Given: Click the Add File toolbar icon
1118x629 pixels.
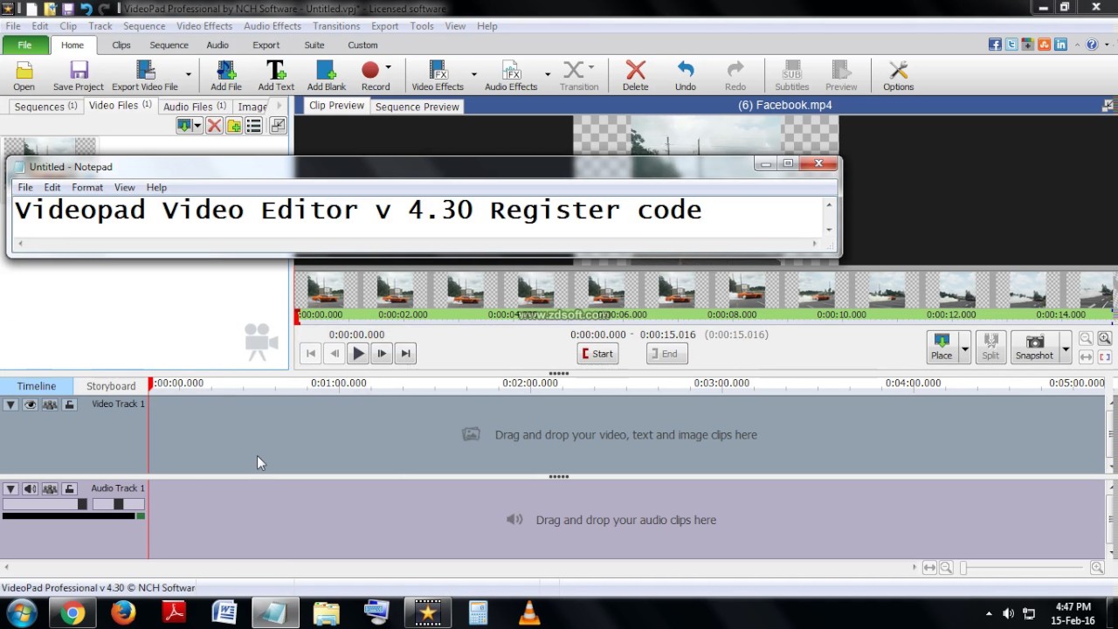Looking at the screenshot, I should click(225, 76).
